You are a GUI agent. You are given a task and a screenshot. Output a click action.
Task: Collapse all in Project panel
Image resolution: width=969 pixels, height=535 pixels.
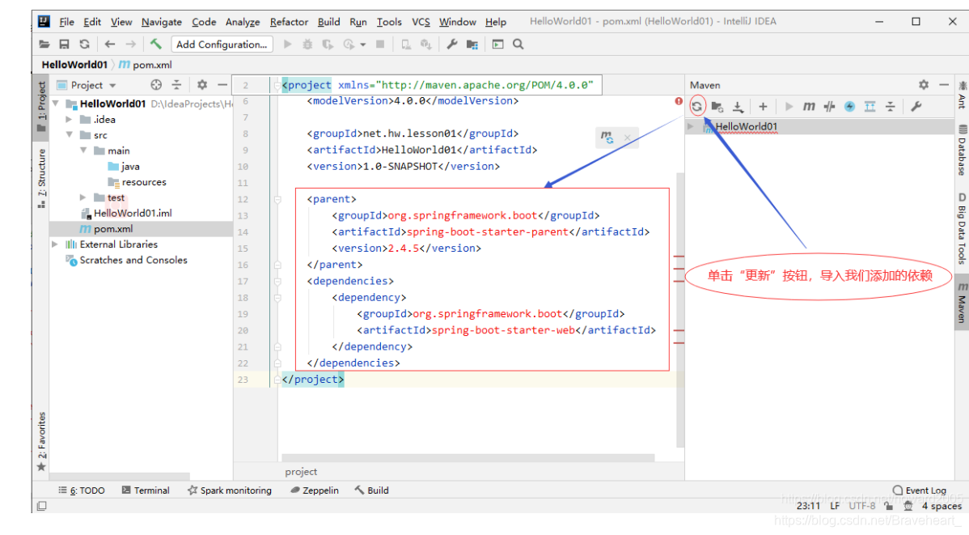tap(177, 85)
